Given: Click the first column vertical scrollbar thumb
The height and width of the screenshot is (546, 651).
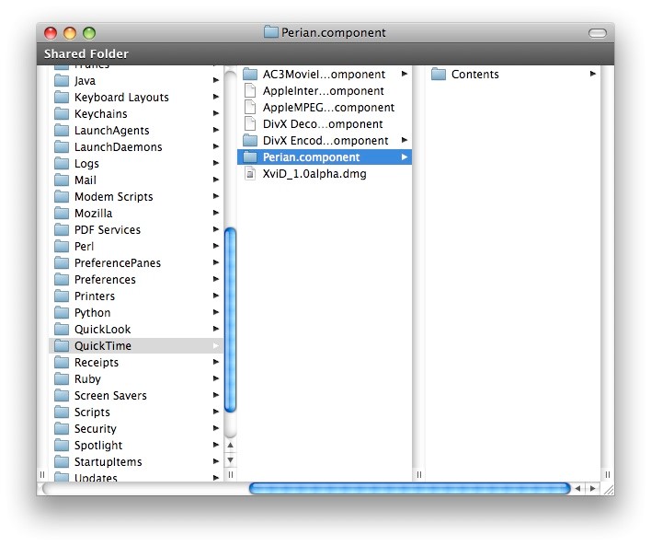Looking at the screenshot, I should click(231, 320).
